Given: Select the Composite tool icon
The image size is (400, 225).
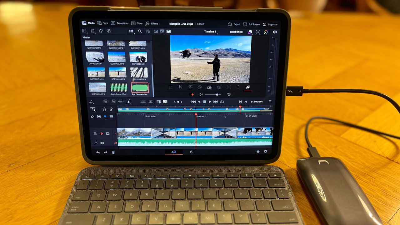Looking at the screenshot, I should [200, 87].
